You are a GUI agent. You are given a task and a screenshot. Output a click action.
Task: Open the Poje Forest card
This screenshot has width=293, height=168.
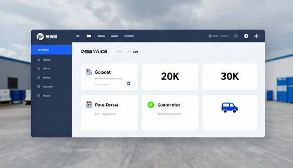click(x=109, y=113)
